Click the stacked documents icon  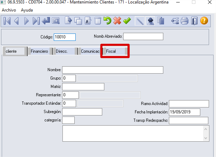tap(161, 21)
